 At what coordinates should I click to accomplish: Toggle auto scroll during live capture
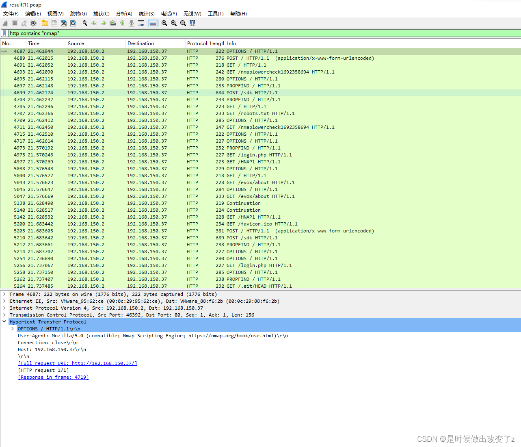coord(141,23)
